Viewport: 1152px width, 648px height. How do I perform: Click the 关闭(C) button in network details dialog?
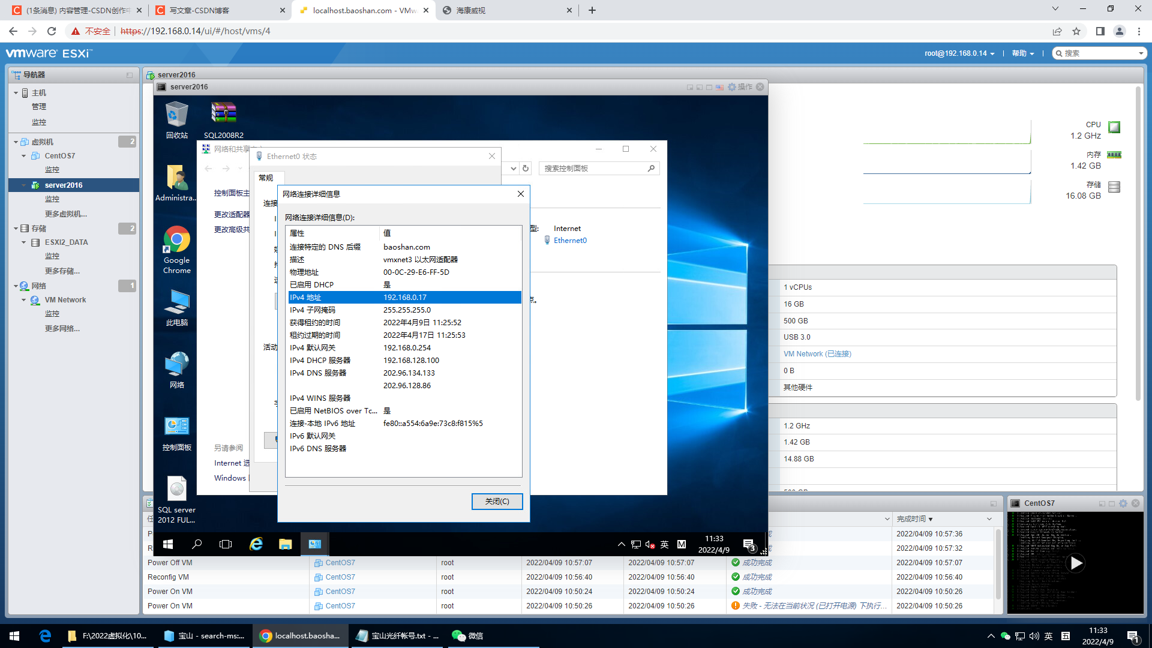coord(497,502)
